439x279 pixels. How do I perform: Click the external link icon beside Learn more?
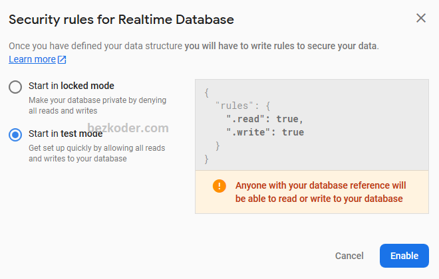point(62,60)
